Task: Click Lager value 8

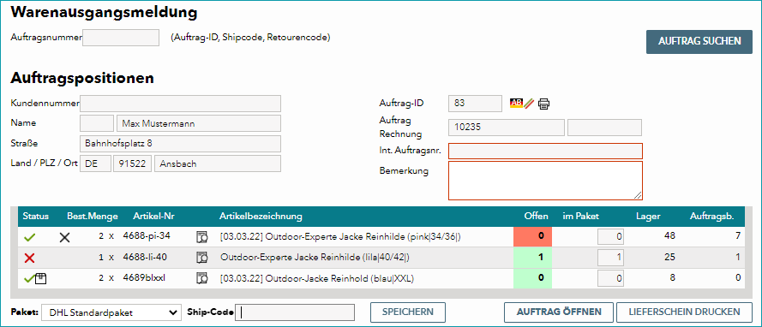Action: tap(672, 278)
